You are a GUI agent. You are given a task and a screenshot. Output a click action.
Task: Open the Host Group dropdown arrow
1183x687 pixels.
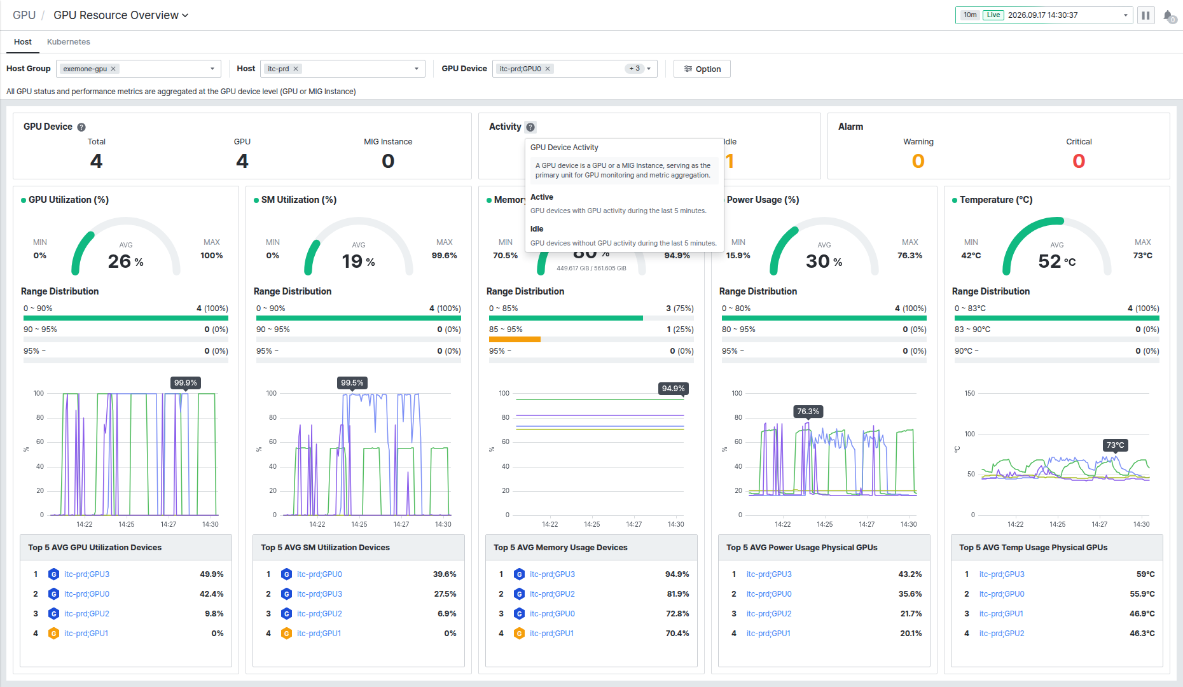(212, 69)
